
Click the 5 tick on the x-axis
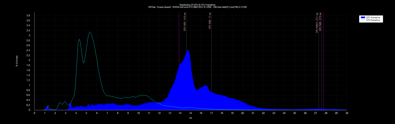coord(87,113)
